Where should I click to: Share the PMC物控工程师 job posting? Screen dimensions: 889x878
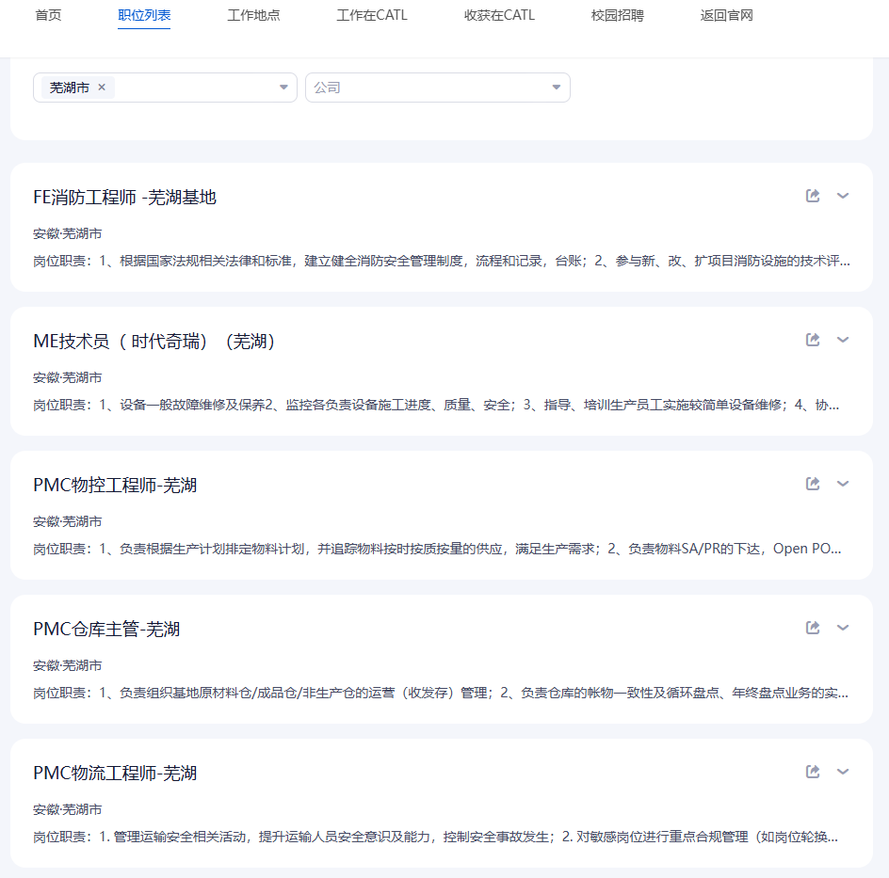click(x=813, y=483)
